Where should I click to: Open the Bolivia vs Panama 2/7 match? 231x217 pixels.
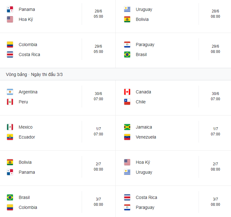pyautogui.click(x=58, y=168)
